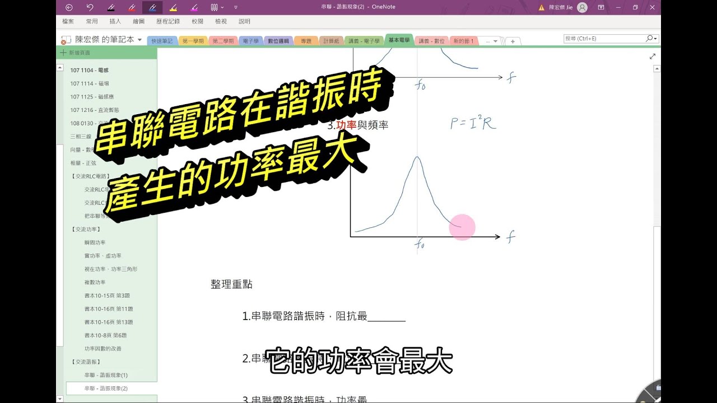Viewport: 717px width, 403px height.
Task: Select the 基本電學 section tab
Action: pyautogui.click(x=399, y=40)
